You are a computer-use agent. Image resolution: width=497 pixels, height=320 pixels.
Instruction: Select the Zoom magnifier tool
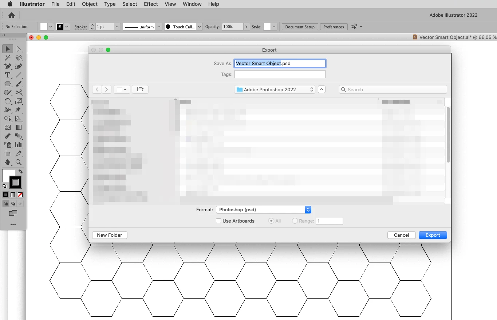click(x=19, y=162)
